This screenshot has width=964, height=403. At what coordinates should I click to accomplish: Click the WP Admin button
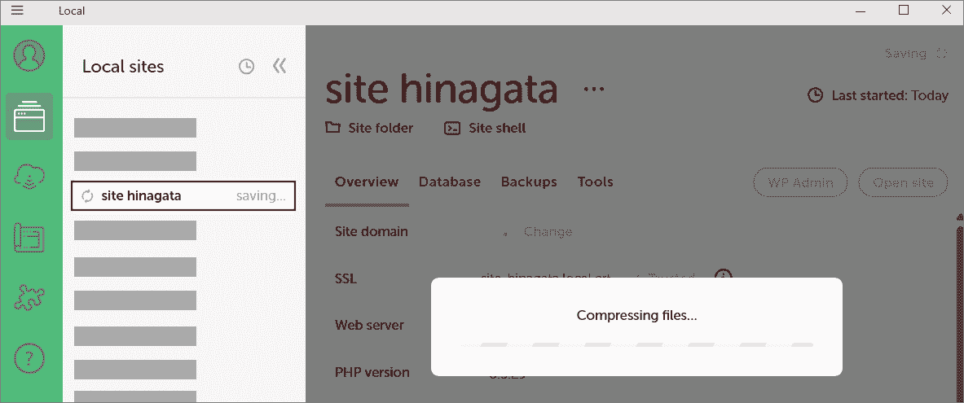[x=800, y=182]
